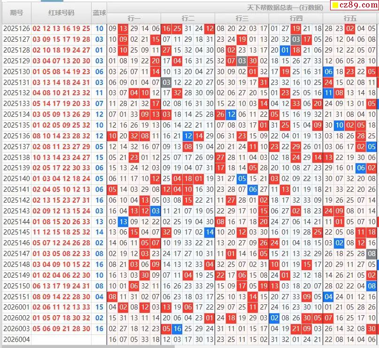Select the 行二 section header
379x348 pixels.
[x=188, y=18]
